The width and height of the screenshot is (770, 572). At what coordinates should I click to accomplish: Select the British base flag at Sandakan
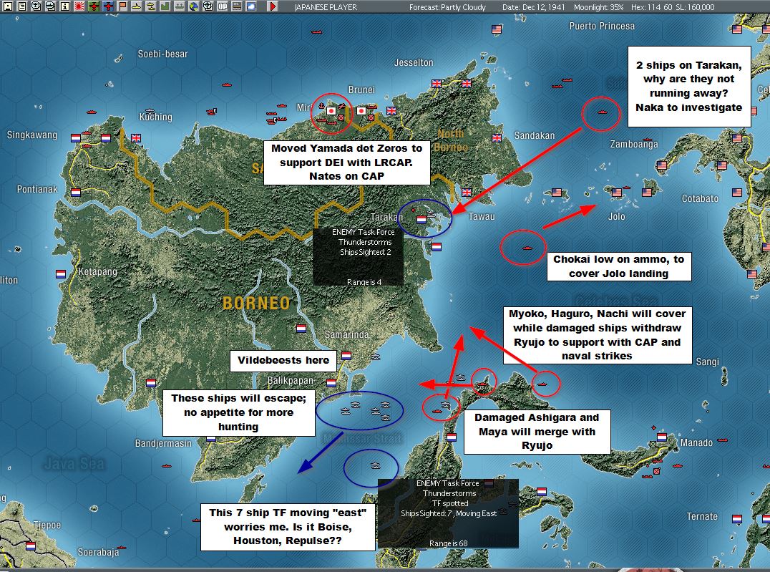click(x=497, y=138)
